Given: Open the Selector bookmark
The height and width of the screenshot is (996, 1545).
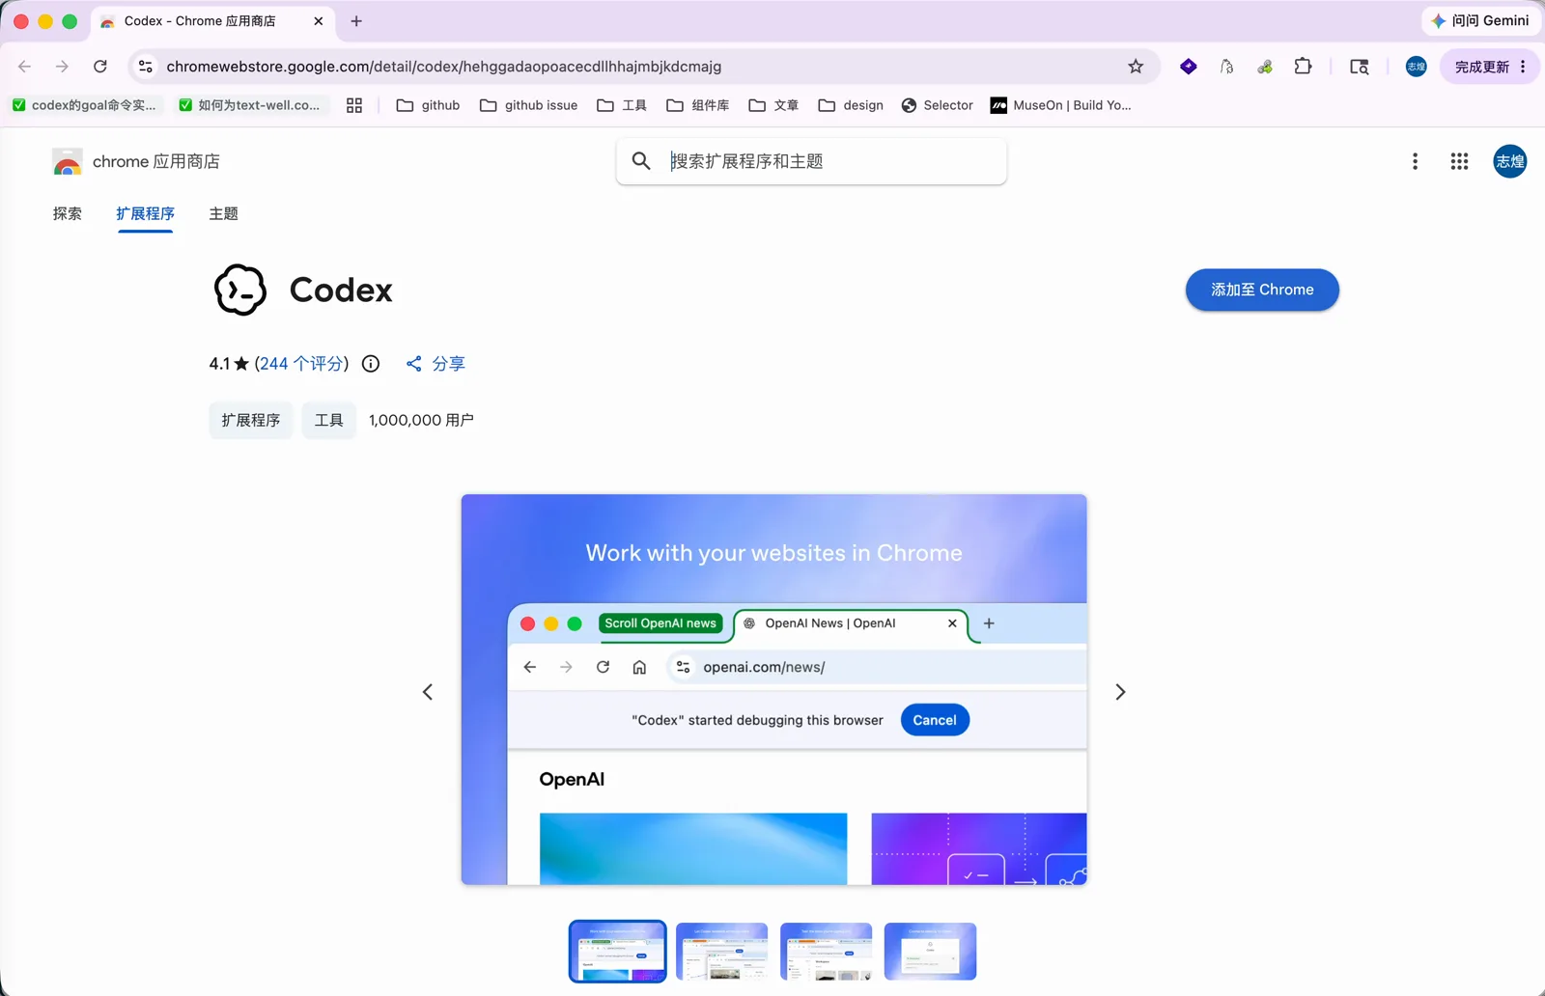Looking at the screenshot, I should pos(938,105).
